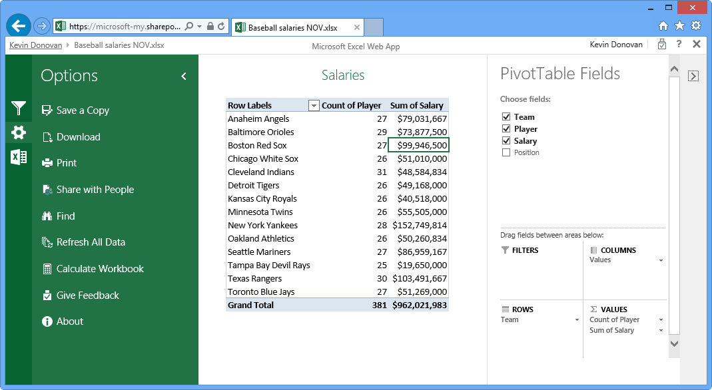Image resolution: width=712 pixels, height=390 pixels.
Task: Uncheck the Salary field checkbox
Action: click(506, 141)
